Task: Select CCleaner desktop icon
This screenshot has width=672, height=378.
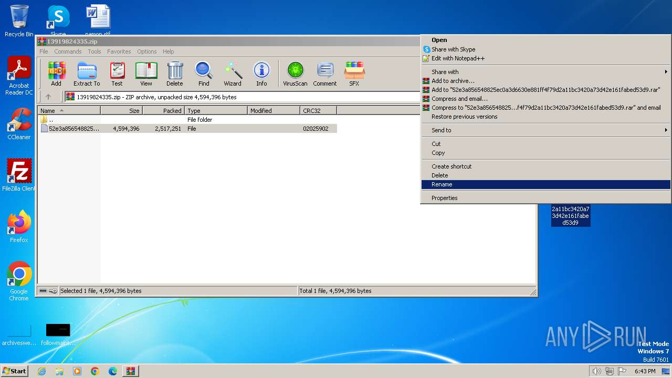Action: (x=19, y=124)
